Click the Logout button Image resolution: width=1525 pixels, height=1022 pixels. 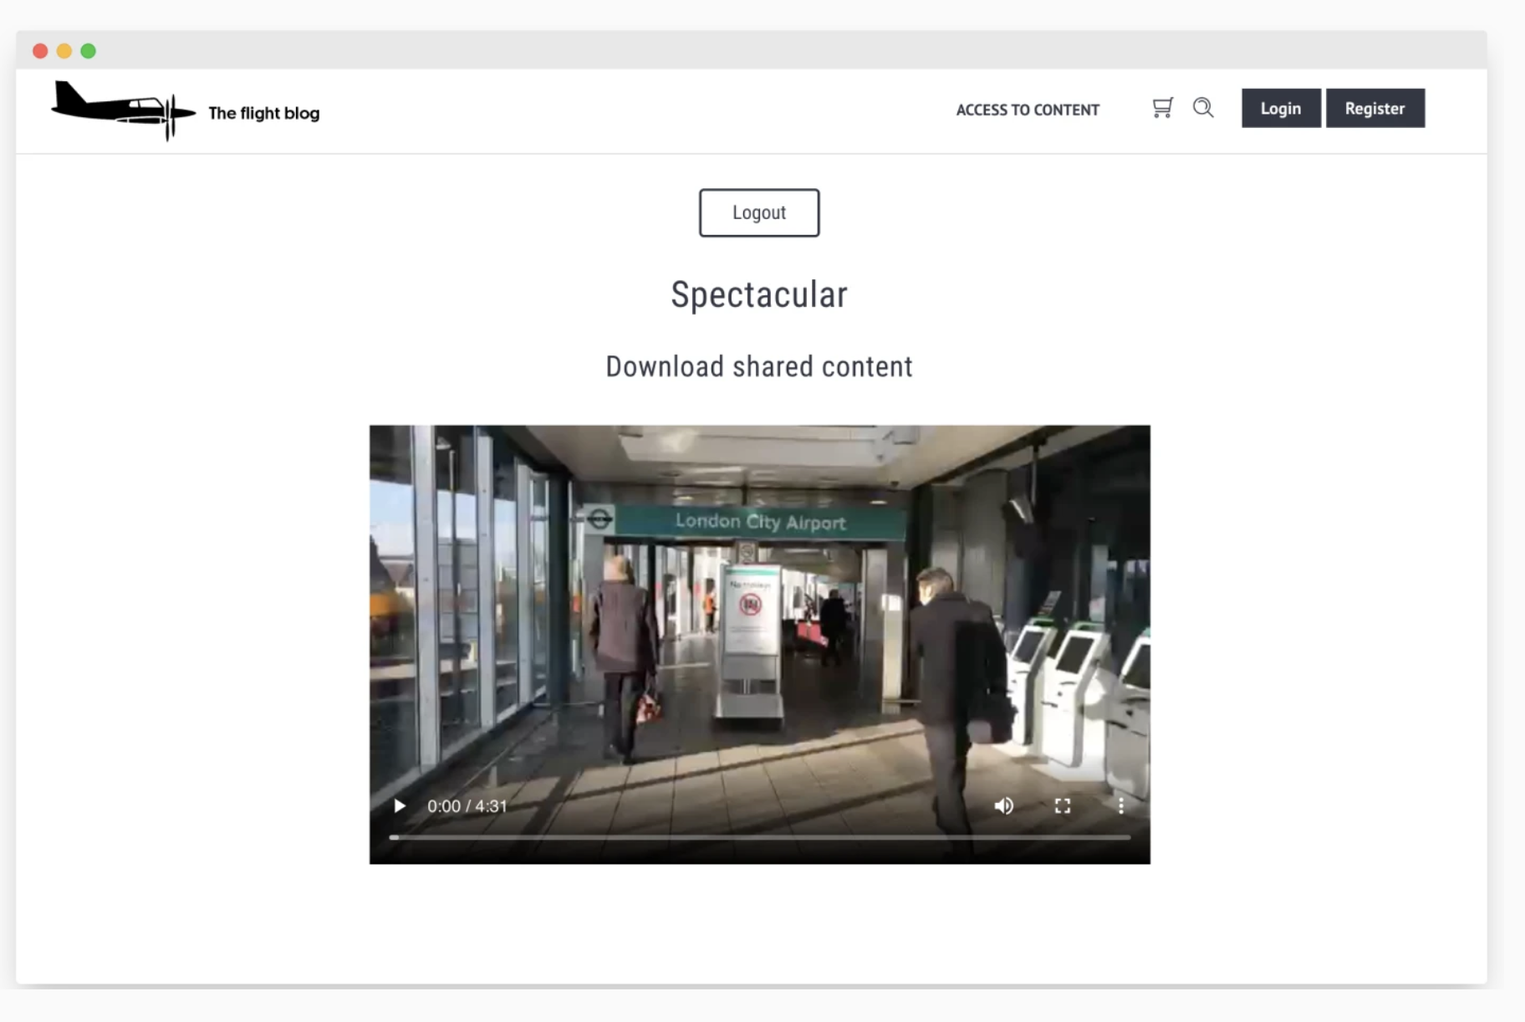point(758,212)
